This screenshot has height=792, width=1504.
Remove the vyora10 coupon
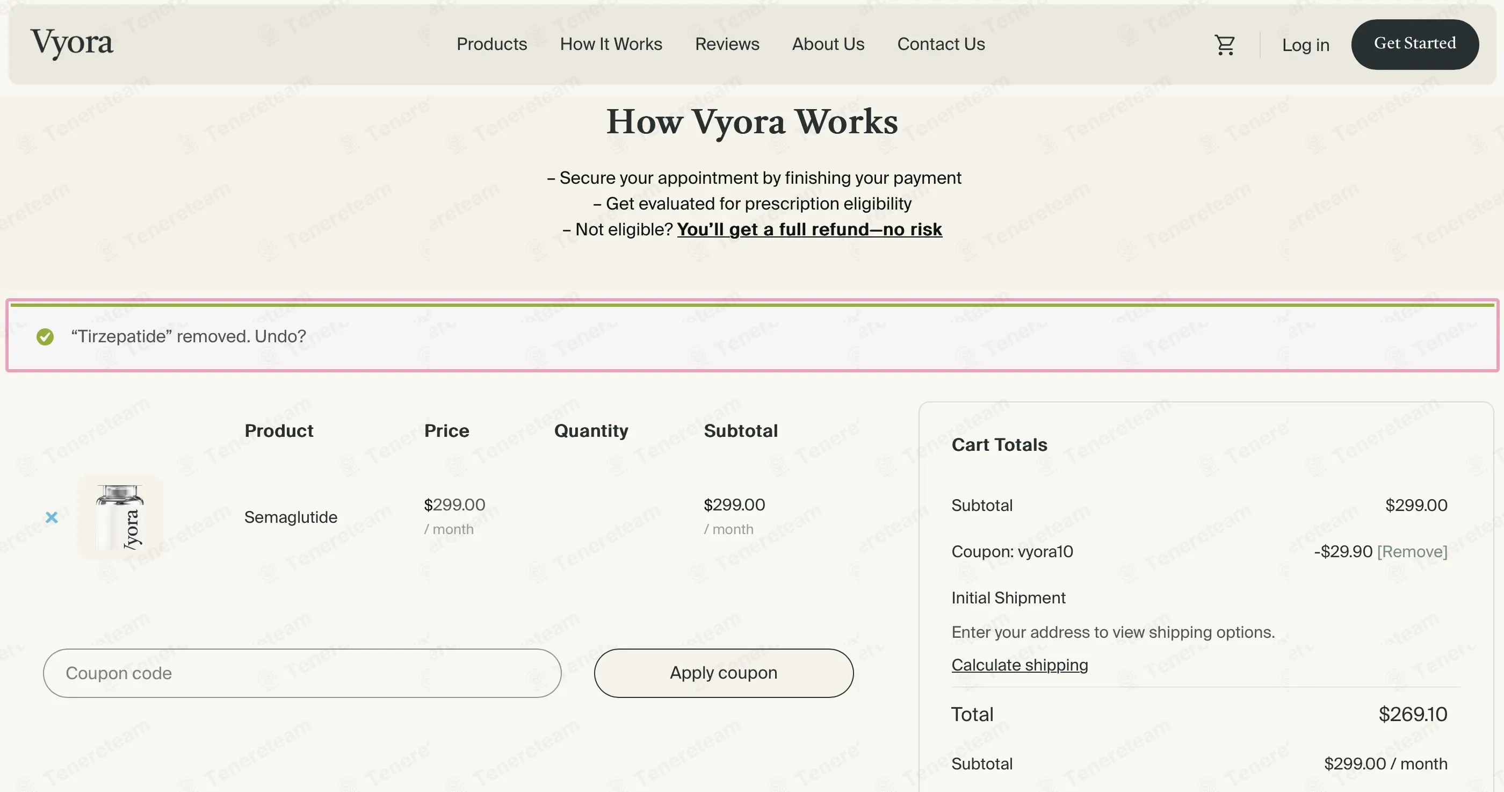click(x=1412, y=552)
